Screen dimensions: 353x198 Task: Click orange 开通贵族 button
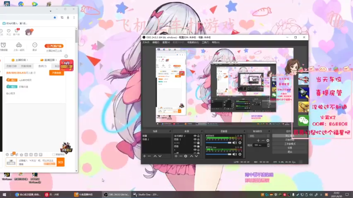point(56,73)
